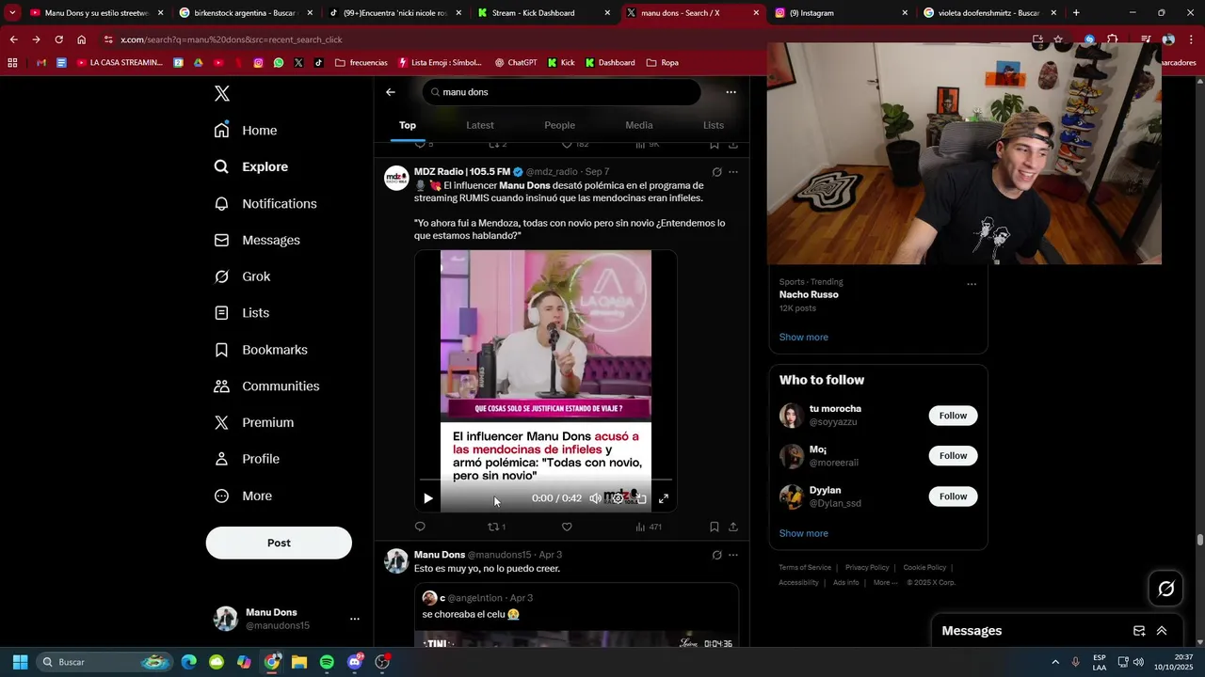Go back using the search page arrow
The height and width of the screenshot is (677, 1205).
coord(391,92)
